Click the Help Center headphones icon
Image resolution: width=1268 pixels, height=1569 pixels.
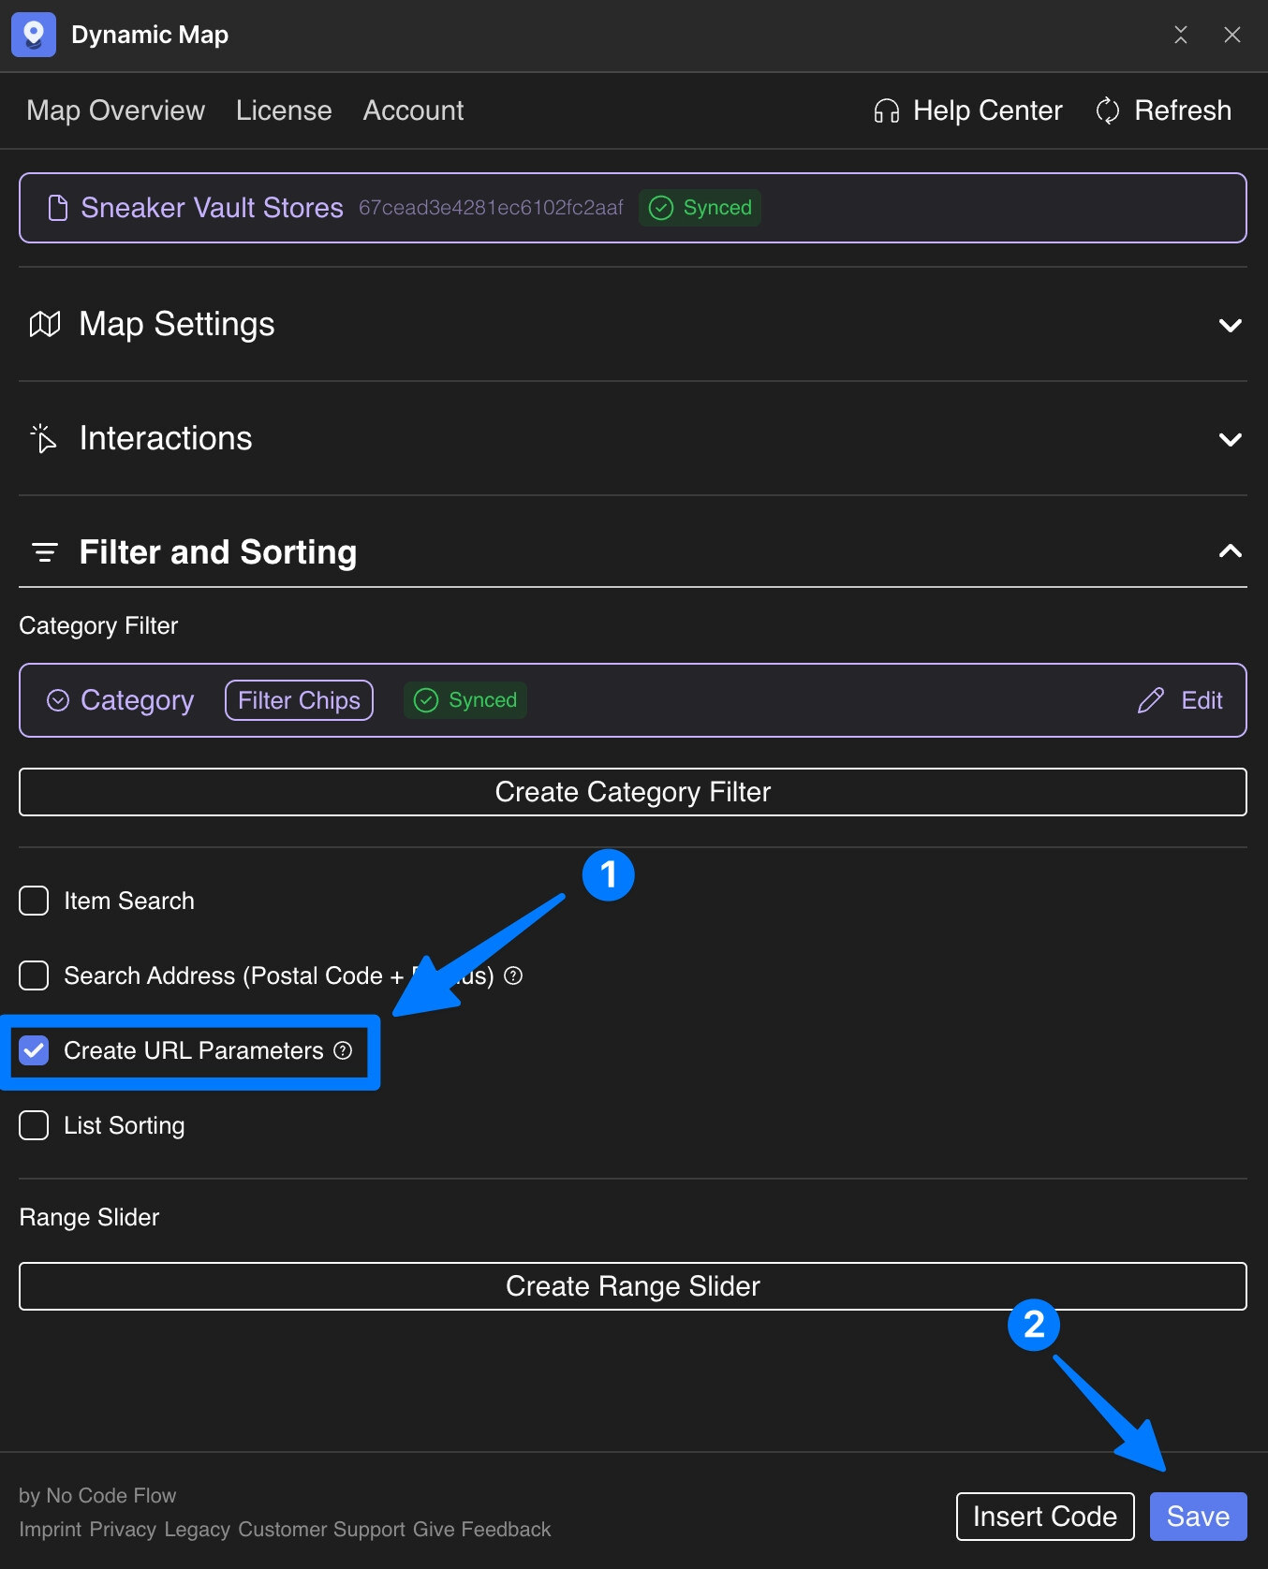point(886,111)
